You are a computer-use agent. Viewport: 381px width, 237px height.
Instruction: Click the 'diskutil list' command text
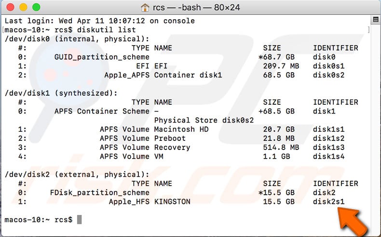107,30
